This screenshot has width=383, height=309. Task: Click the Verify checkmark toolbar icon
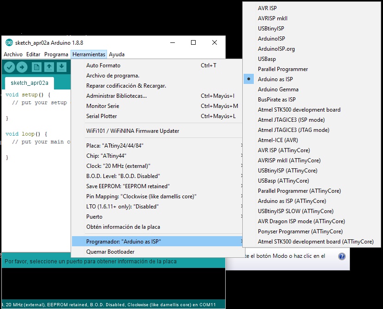[9, 67]
